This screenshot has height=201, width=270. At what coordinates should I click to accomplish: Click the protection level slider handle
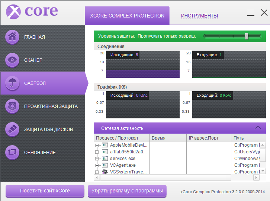(247, 36)
